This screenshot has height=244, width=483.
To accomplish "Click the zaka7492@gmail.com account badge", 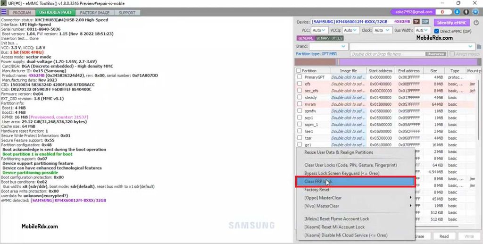I will (x=412, y=12).
